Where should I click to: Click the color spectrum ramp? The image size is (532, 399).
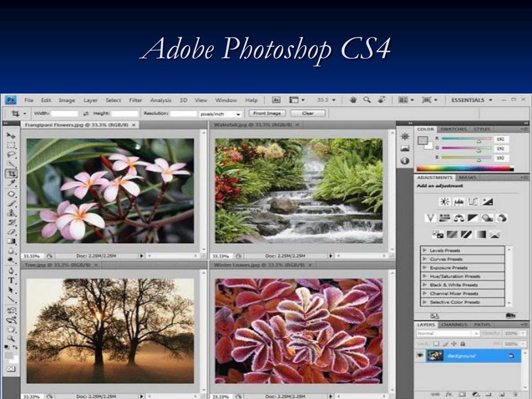pyautogui.click(x=465, y=168)
